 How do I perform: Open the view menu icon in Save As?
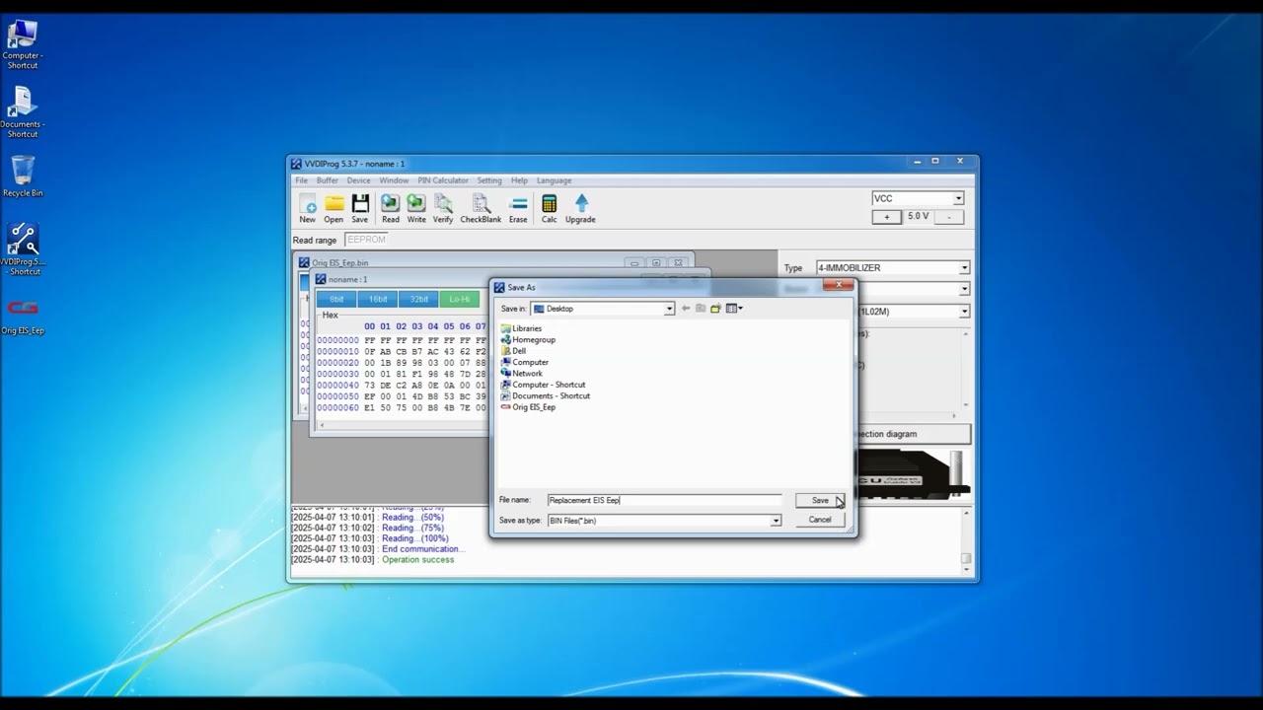pos(734,309)
